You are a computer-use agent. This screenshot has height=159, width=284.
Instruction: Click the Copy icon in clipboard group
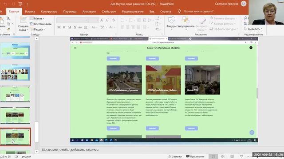(8, 23)
